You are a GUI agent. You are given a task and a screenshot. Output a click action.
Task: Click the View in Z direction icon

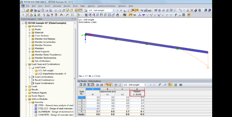point(105,15)
